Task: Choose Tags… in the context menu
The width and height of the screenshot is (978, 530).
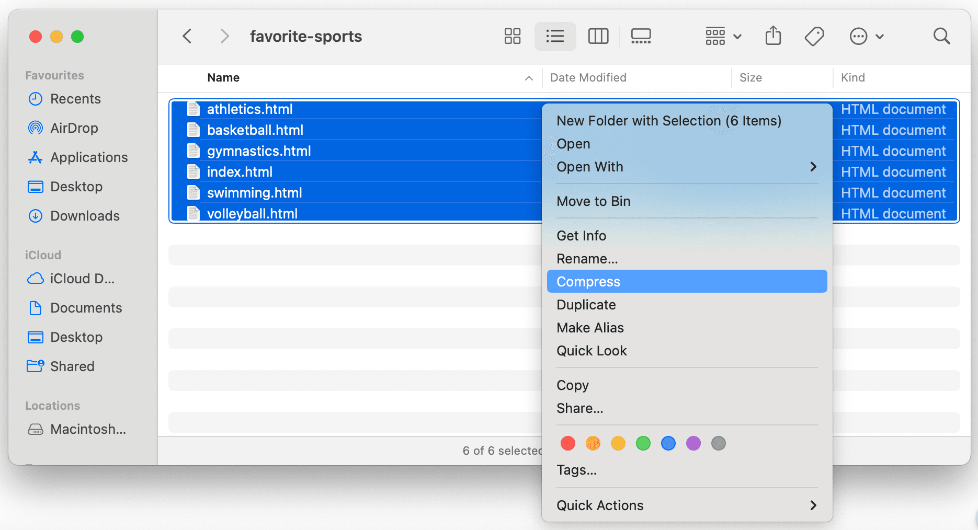Action: point(687,470)
